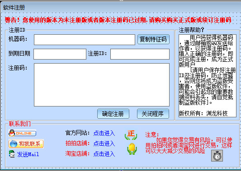Click the stopwatch timer icon
This screenshot has height=171, width=241.
coord(217,156)
